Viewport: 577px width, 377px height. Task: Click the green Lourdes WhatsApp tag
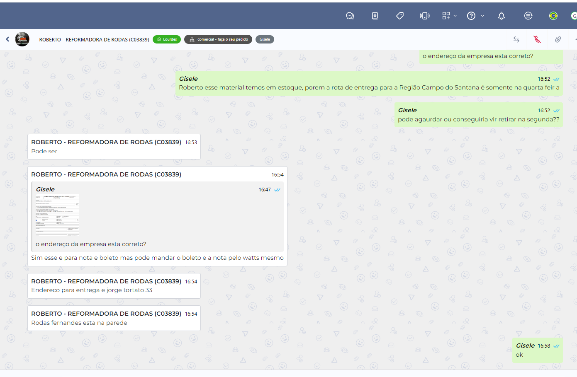(x=167, y=39)
